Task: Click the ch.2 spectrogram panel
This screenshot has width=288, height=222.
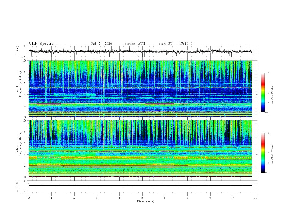Action: tap(140, 149)
